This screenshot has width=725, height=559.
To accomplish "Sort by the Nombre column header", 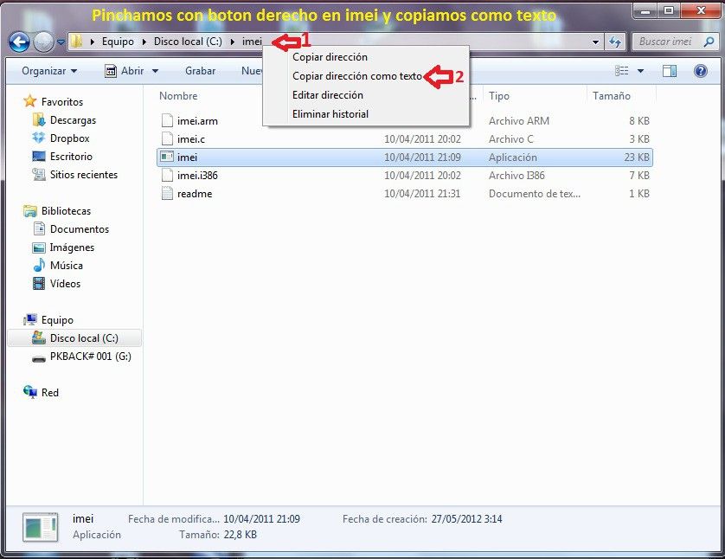I will pyautogui.click(x=178, y=96).
